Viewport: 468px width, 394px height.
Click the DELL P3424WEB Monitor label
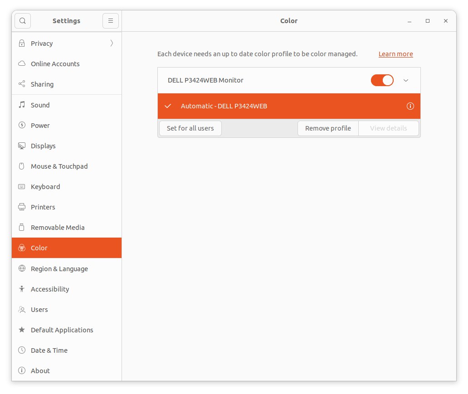tap(205, 80)
